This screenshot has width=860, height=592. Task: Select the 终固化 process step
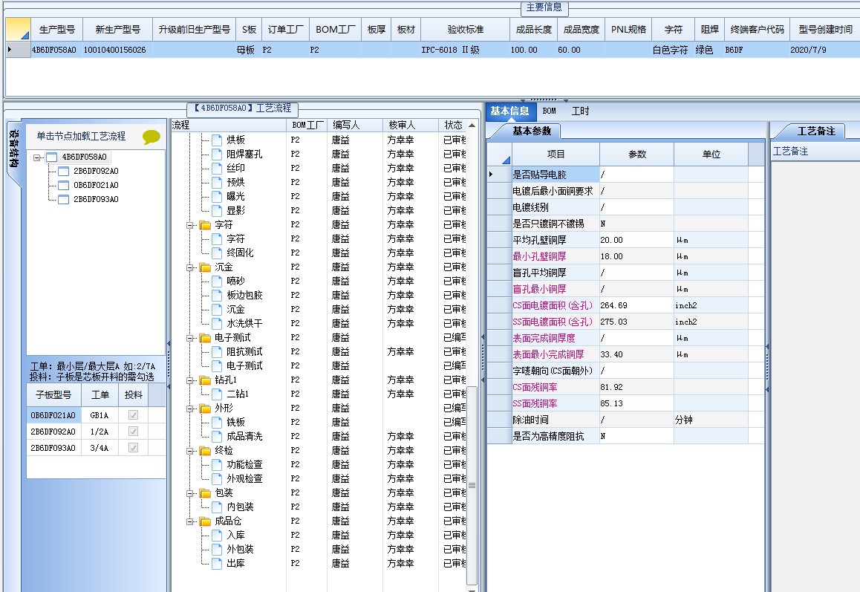(240, 253)
